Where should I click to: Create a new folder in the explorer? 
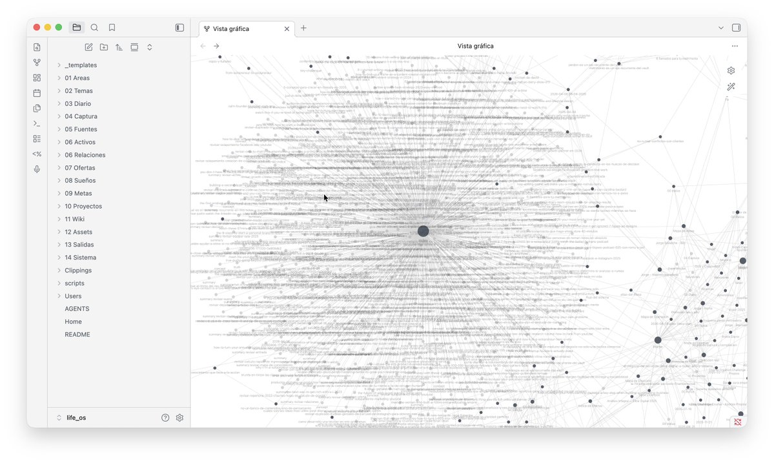pos(104,47)
